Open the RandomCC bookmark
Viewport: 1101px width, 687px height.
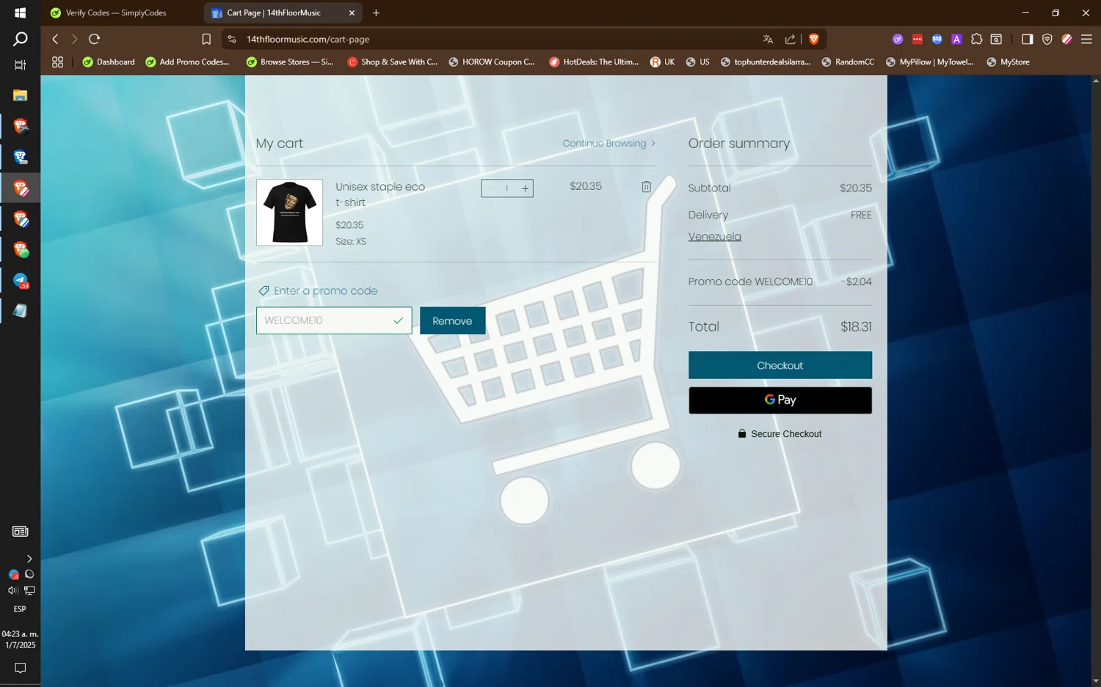[848, 62]
